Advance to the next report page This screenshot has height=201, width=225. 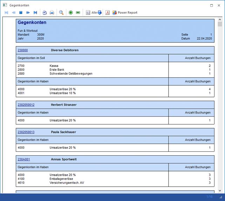pyautogui.click(x=28, y=13)
